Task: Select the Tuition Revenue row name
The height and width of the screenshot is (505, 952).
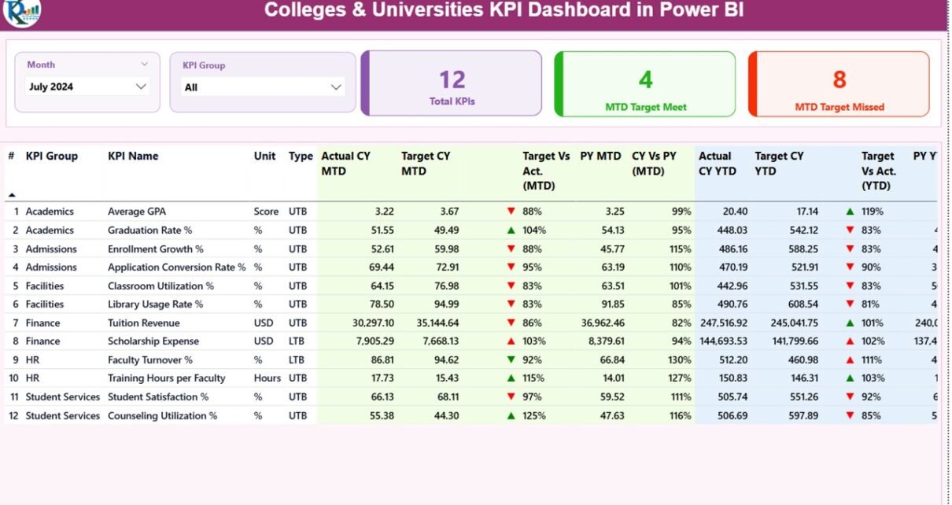Action: (x=144, y=323)
